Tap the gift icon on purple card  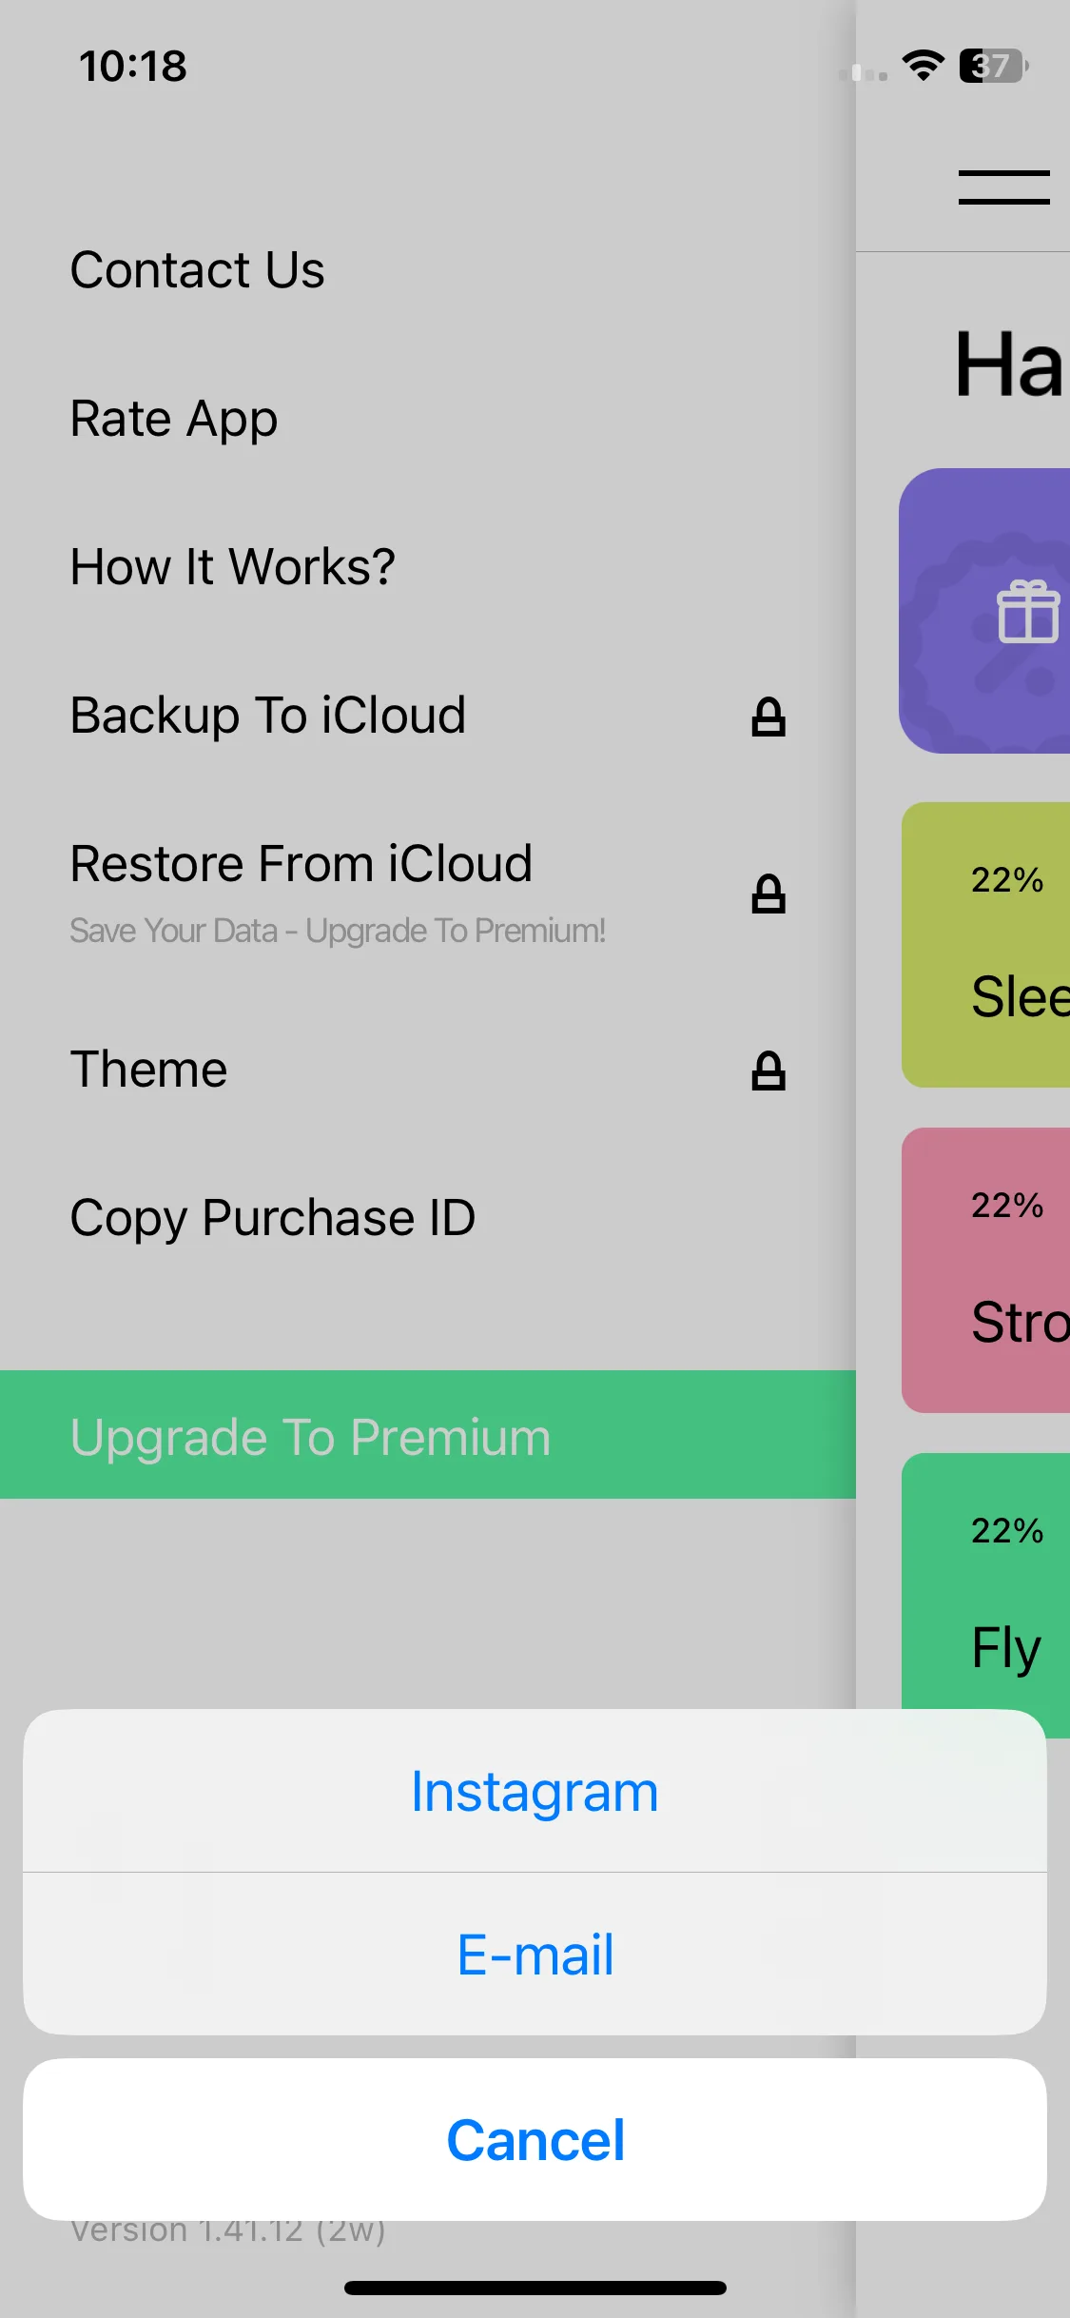click(x=1028, y=612)
